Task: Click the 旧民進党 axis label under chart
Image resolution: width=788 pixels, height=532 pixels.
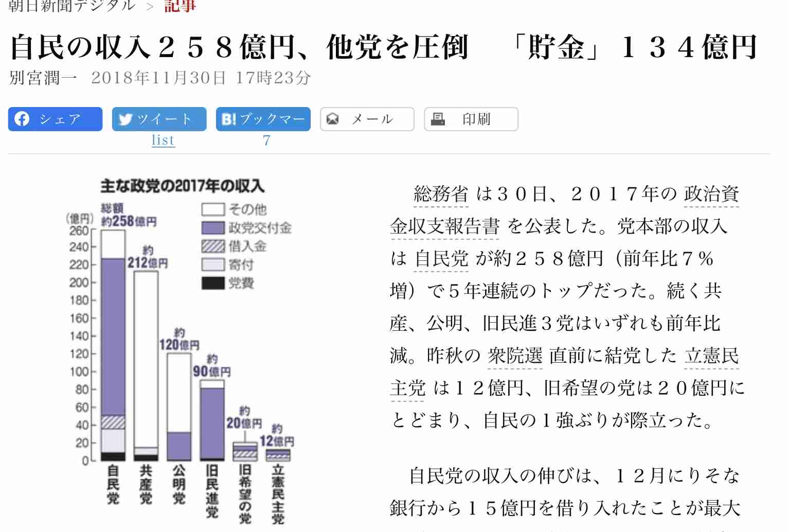Action: point(211,491)
